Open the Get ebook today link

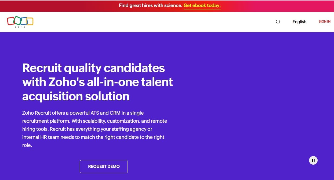tap(202, 5)
